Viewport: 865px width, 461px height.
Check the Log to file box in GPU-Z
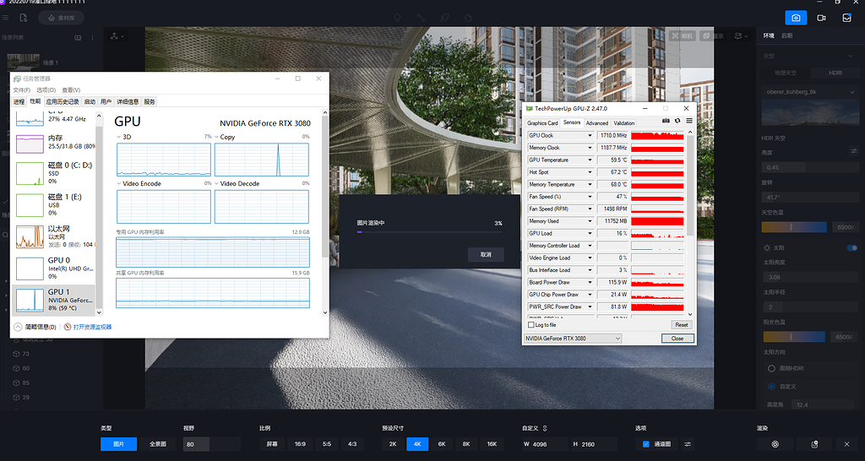pyautogui.click(x=531, y=325)
